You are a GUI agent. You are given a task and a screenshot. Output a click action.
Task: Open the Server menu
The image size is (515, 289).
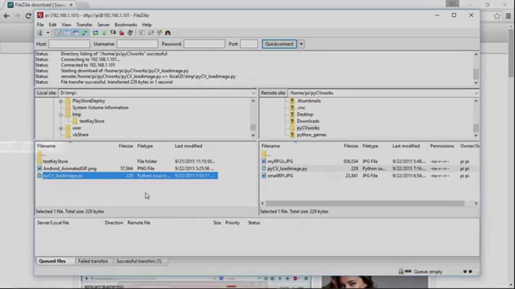pos(103,24)
